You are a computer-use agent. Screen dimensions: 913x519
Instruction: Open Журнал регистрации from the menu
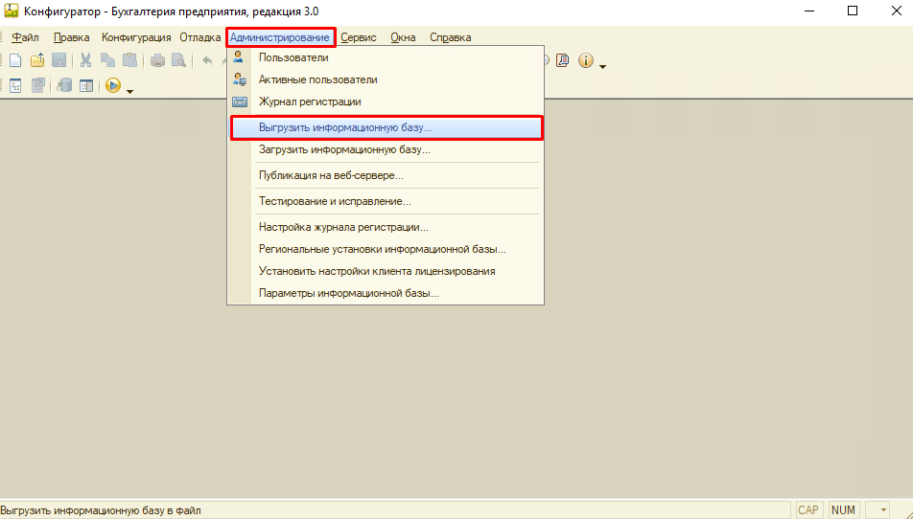pyautogui.click(x=386, y=102)
